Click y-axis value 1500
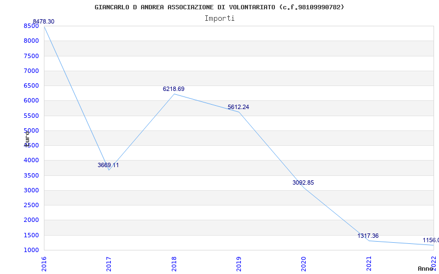The width and height of the screenshot is (439, 274). tap(31, 235)
